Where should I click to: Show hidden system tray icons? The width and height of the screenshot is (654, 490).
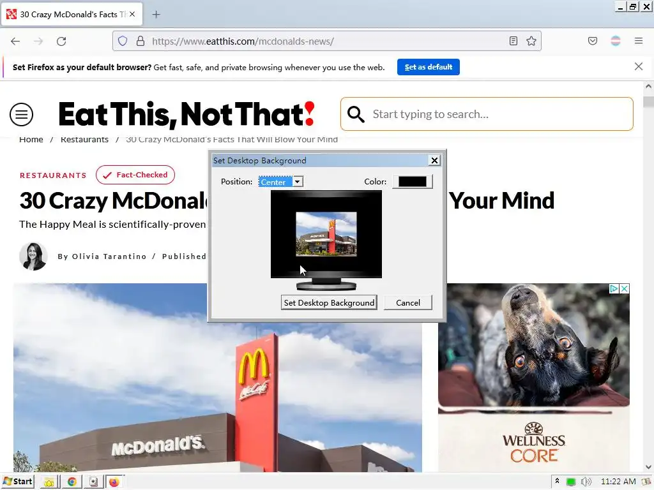(557, 482)
